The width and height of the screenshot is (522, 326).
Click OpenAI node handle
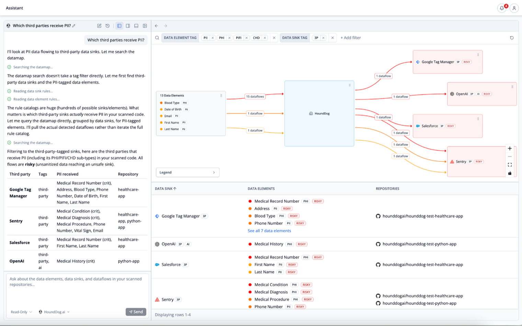coord(512,87)
